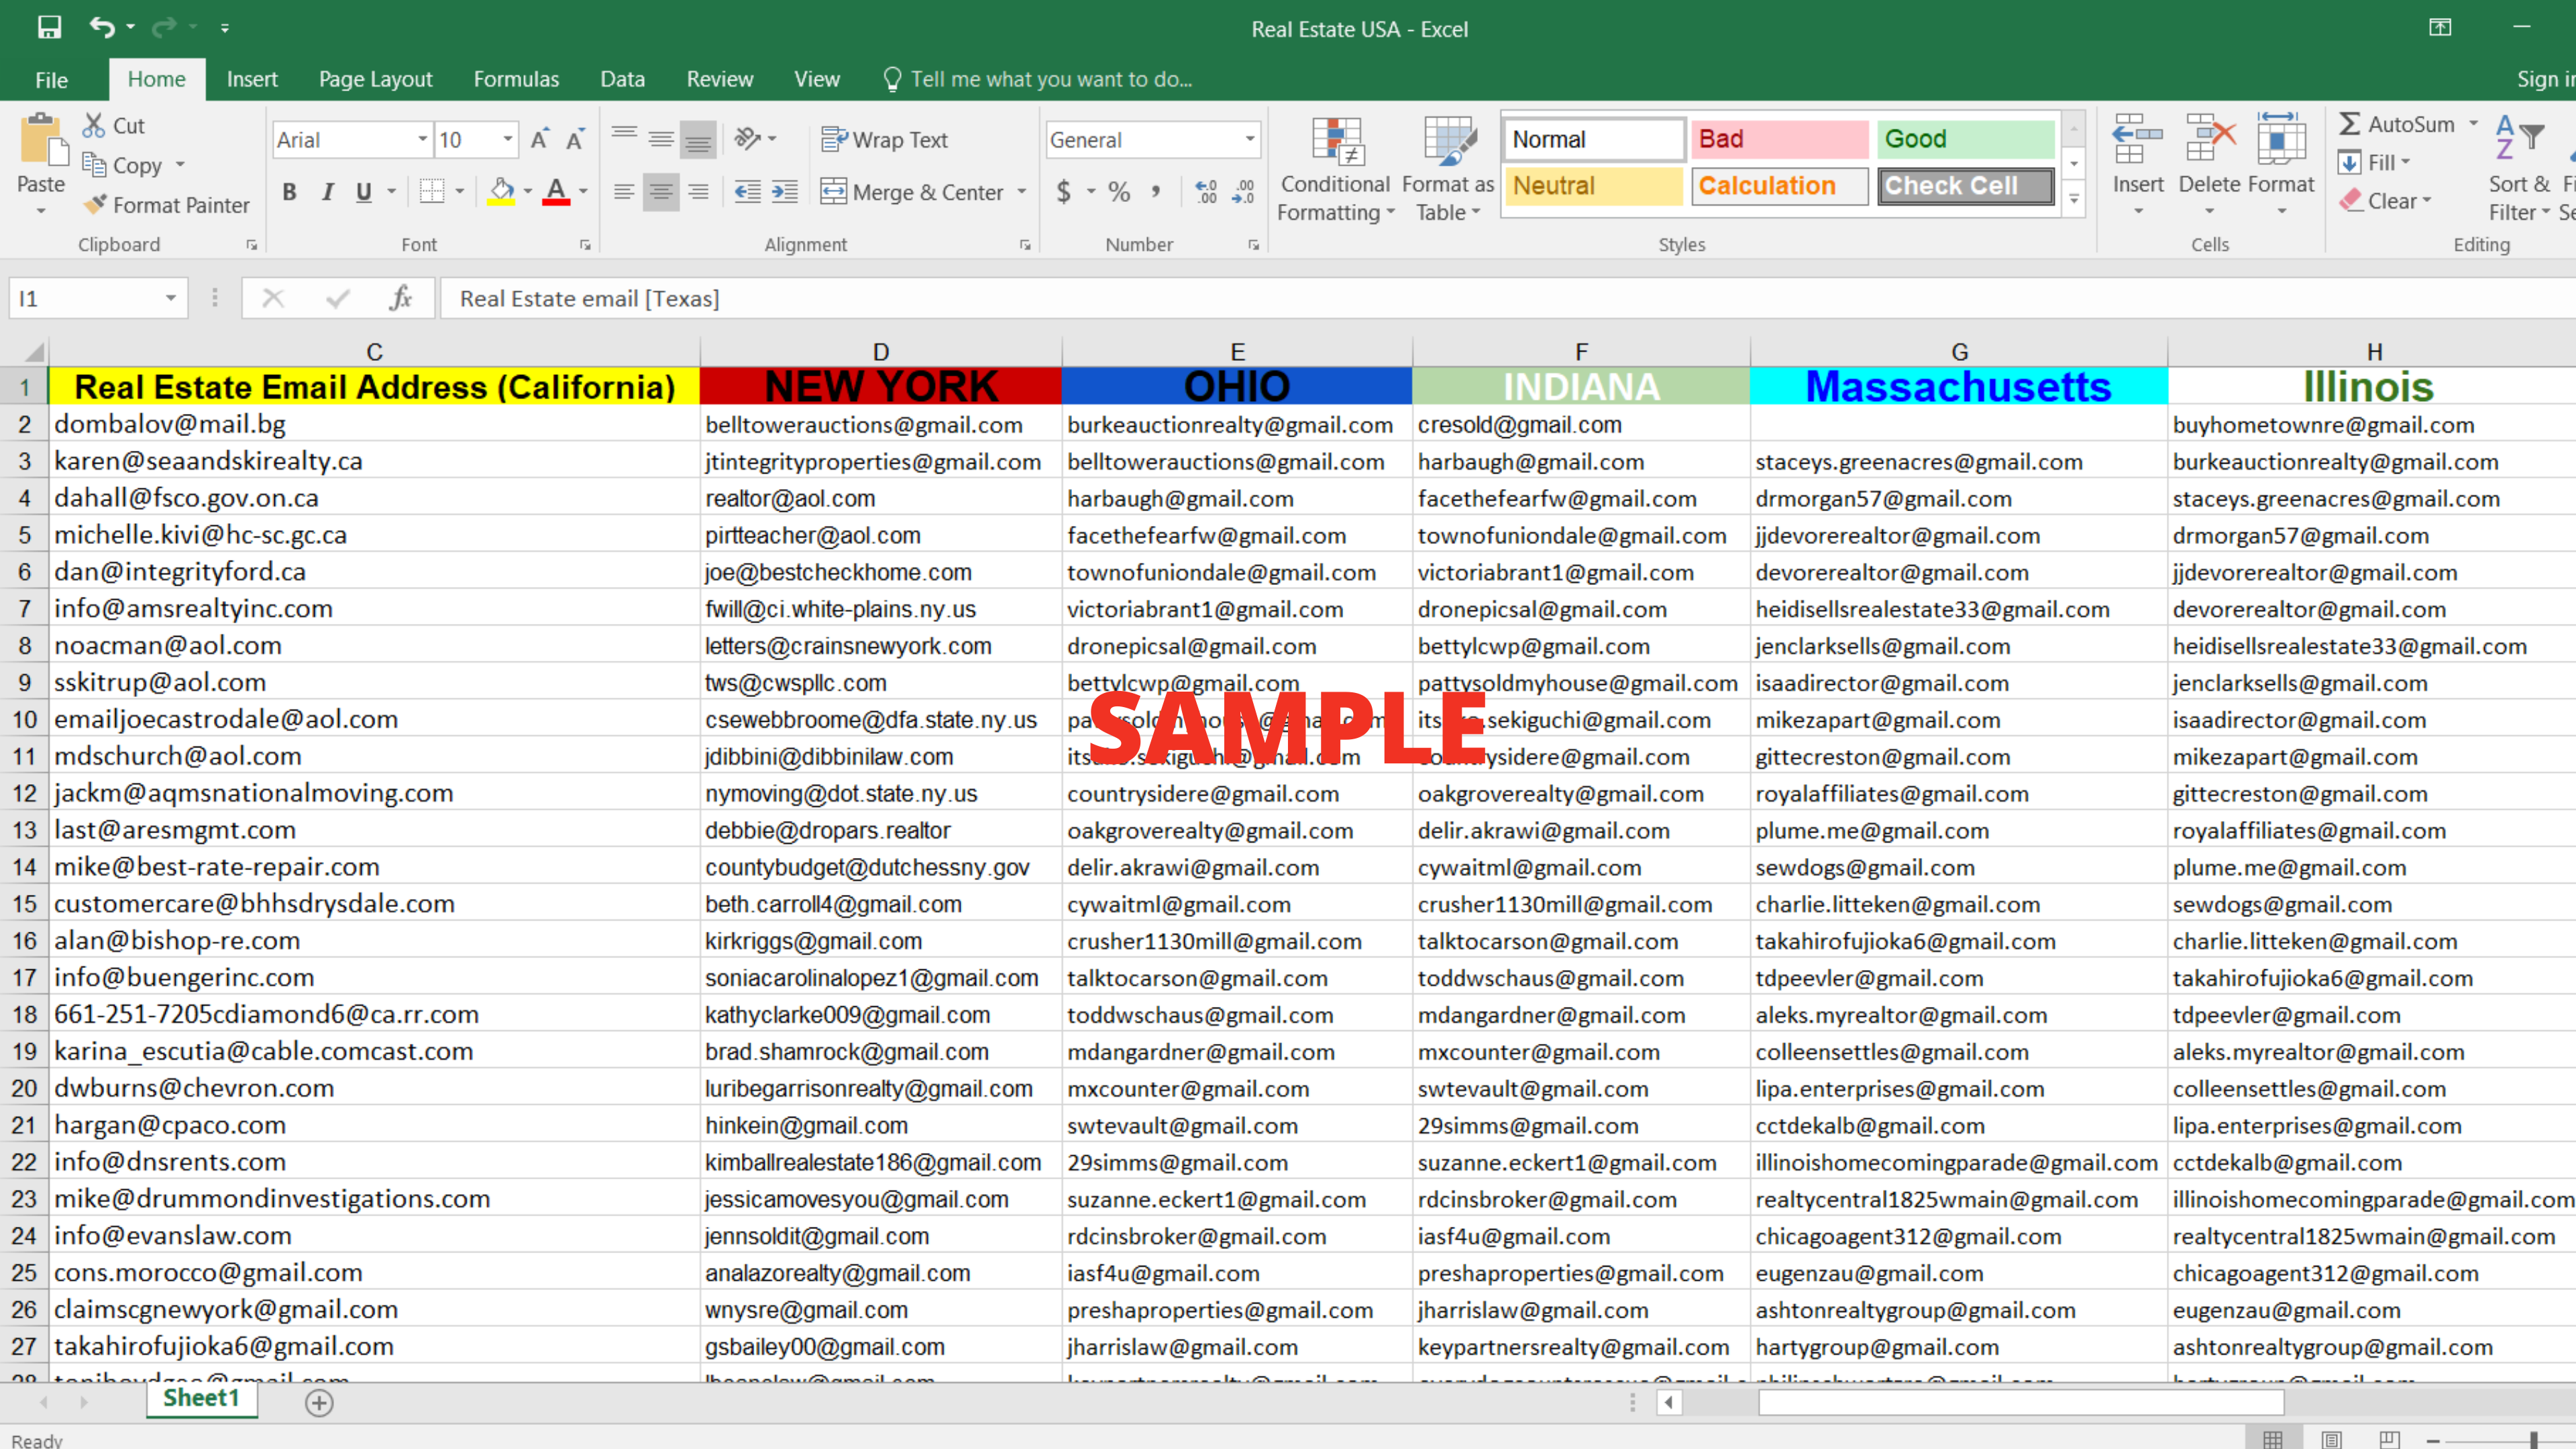Open the Review ribbon tab
The image size is (2576, 1449).
pos(719,79)
